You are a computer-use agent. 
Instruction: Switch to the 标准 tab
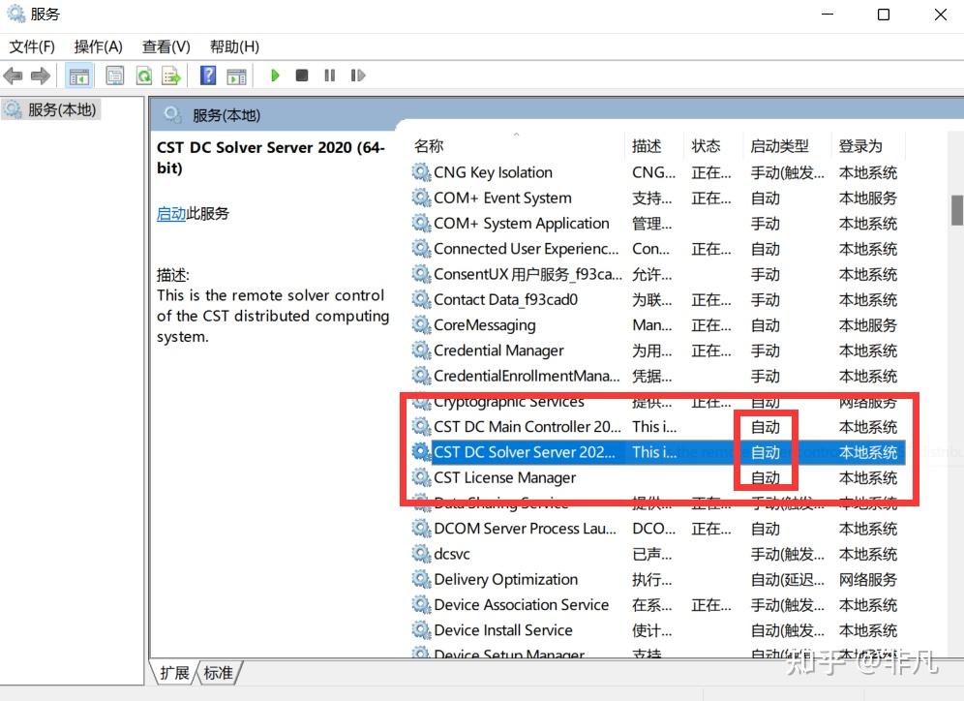tap(217, 673)
